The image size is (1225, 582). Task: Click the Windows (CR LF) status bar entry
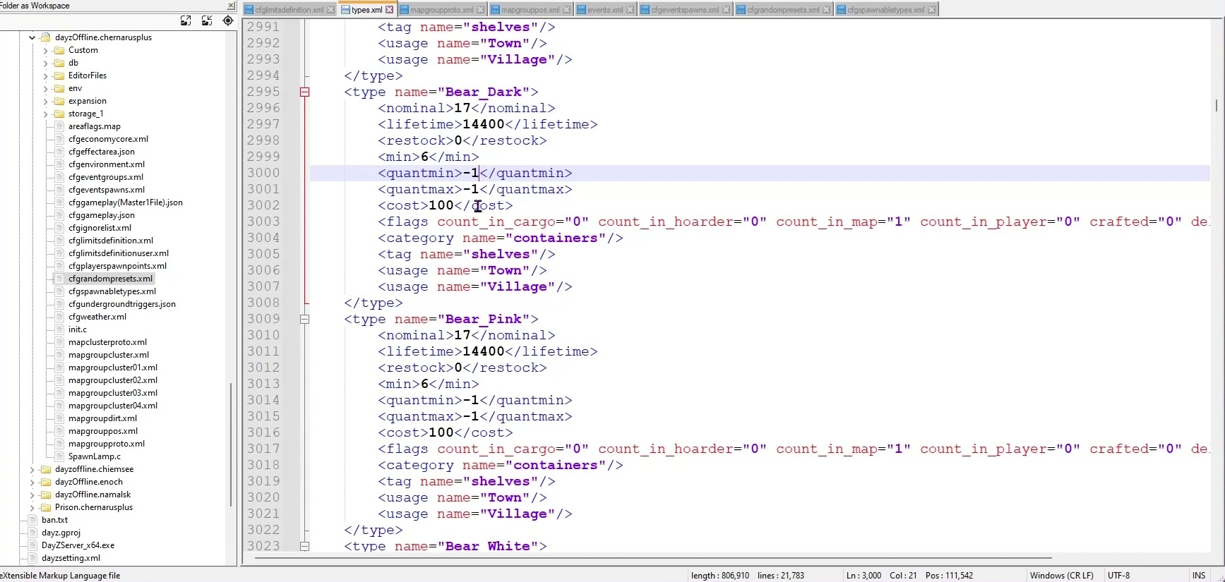pos(1061,576)
